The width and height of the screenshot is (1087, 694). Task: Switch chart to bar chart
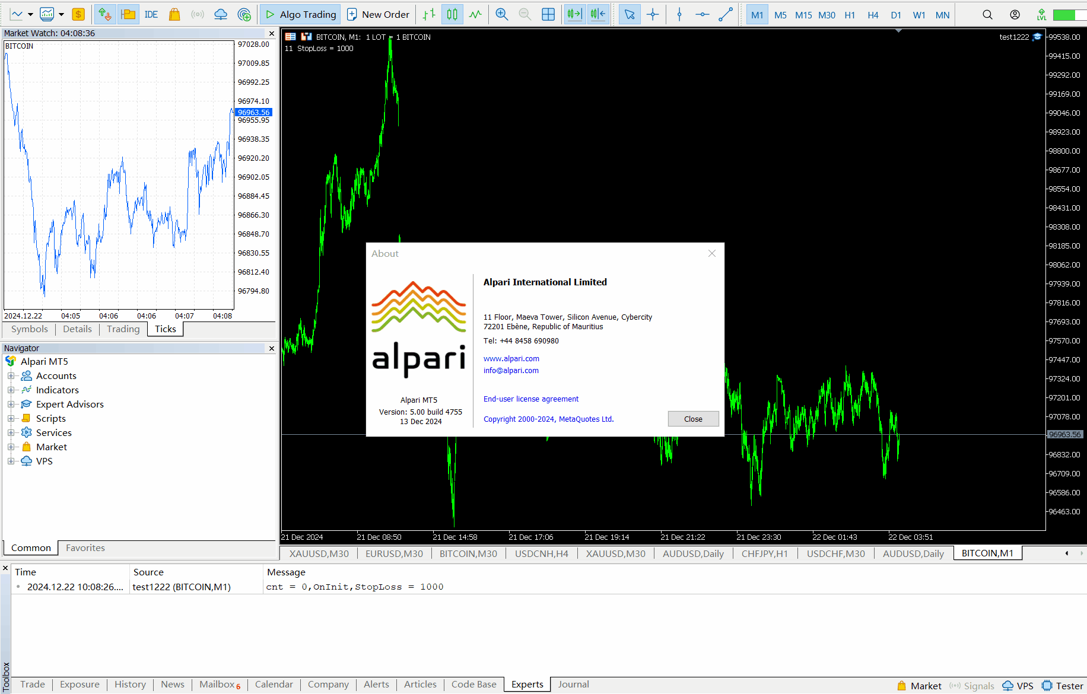coord(429,14)
